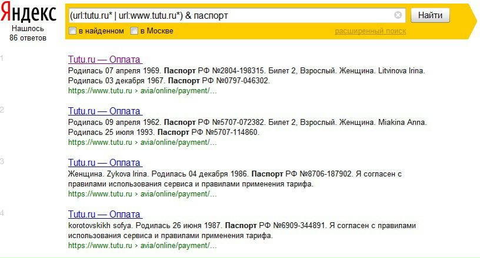Viewport: 480px width, 258px height.
Task: Enable the "в найденном" checkbox
Action: tap(73, 31)
